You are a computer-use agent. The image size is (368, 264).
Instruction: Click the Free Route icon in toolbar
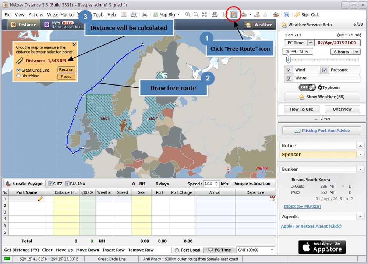click(233, 15)
